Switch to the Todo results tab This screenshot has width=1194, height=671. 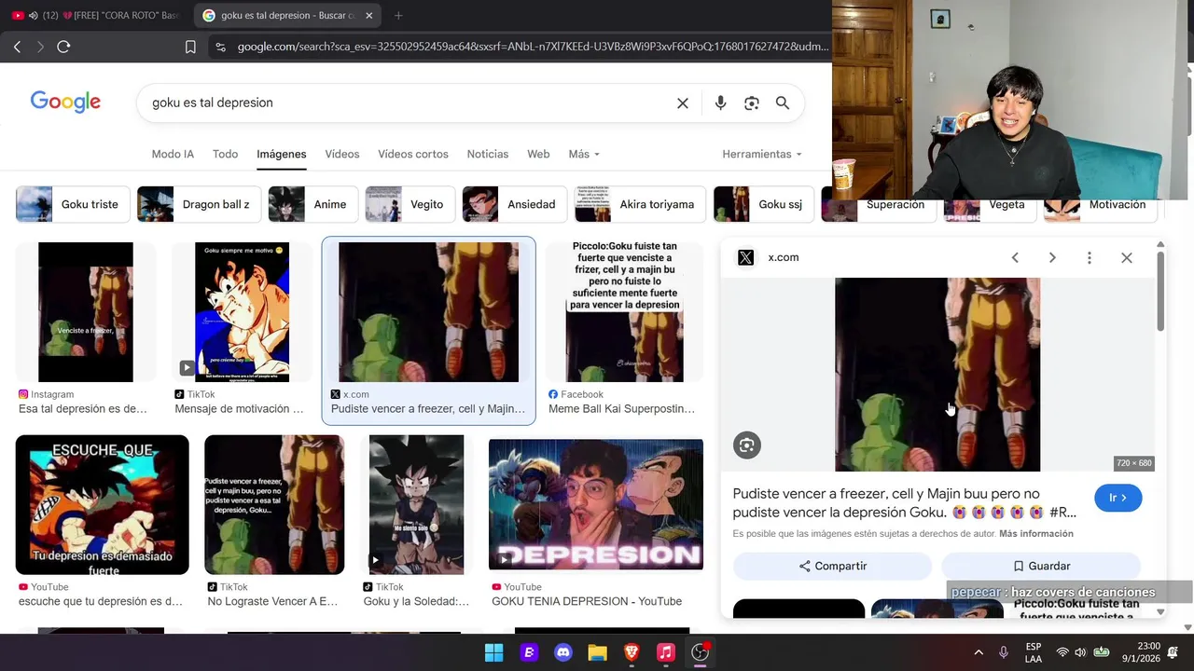(225, 154)
